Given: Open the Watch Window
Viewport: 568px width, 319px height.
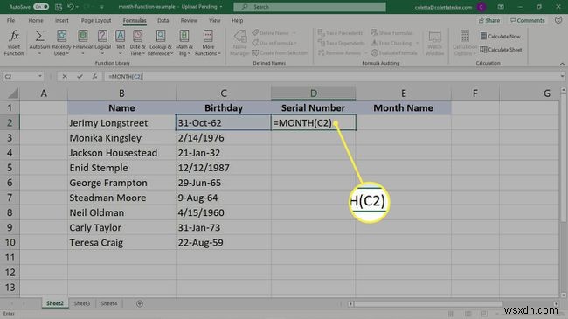Looking at the screenshot, I should (x=434, y=43).
